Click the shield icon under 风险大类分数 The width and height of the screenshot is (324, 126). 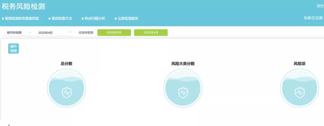tap(183, 92)
